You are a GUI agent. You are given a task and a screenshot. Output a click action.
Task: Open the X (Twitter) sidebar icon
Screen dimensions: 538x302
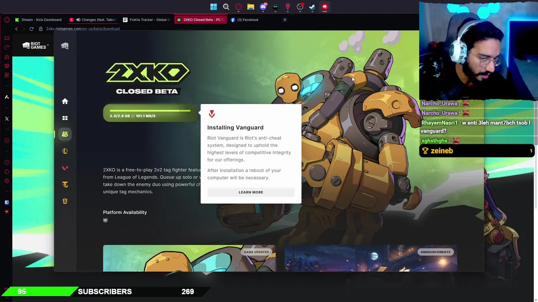(7, 119)
